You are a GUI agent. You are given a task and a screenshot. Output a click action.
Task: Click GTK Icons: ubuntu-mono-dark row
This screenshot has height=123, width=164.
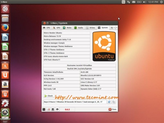point(66,56)
